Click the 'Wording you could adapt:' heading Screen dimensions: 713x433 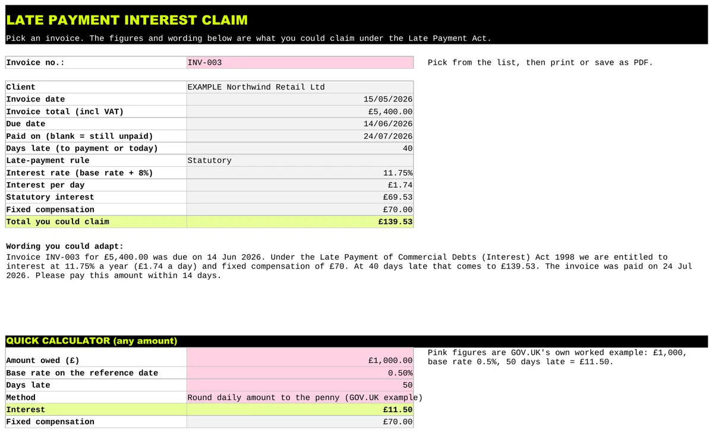pos(65,246)
